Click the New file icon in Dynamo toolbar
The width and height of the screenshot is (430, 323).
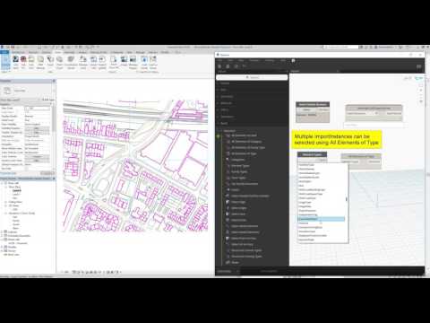219,66
